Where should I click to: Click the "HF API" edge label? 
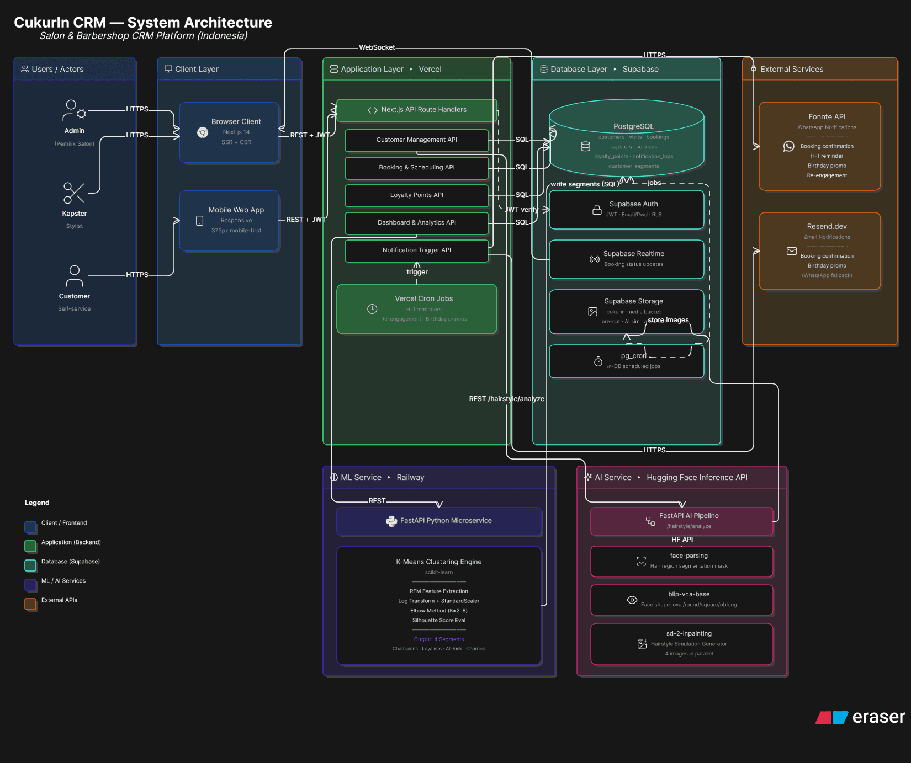tap(682, 540)
